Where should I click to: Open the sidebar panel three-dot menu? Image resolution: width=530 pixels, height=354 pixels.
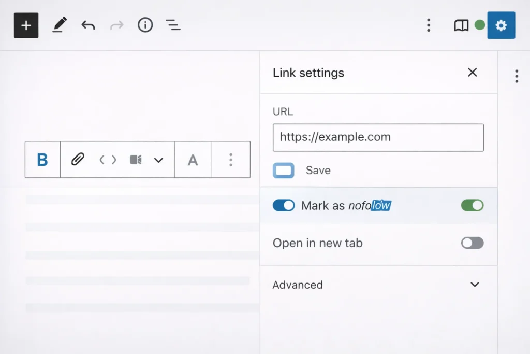pos(516,76)
